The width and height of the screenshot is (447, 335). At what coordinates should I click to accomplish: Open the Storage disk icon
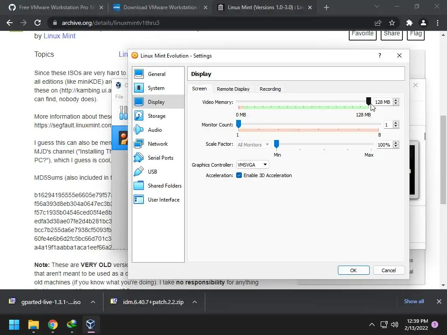pyautogui.click(x=139, y=116)
